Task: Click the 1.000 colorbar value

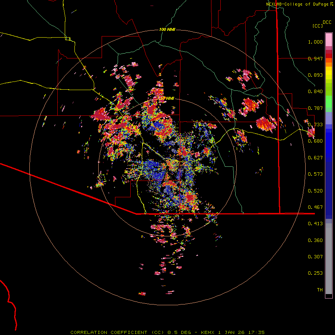Action: pos(315,42)
